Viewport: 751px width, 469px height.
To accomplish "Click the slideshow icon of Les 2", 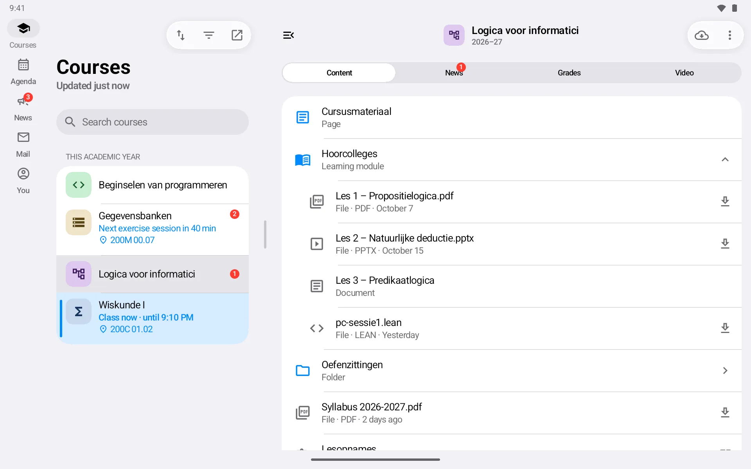I will [x=317, y=244].
